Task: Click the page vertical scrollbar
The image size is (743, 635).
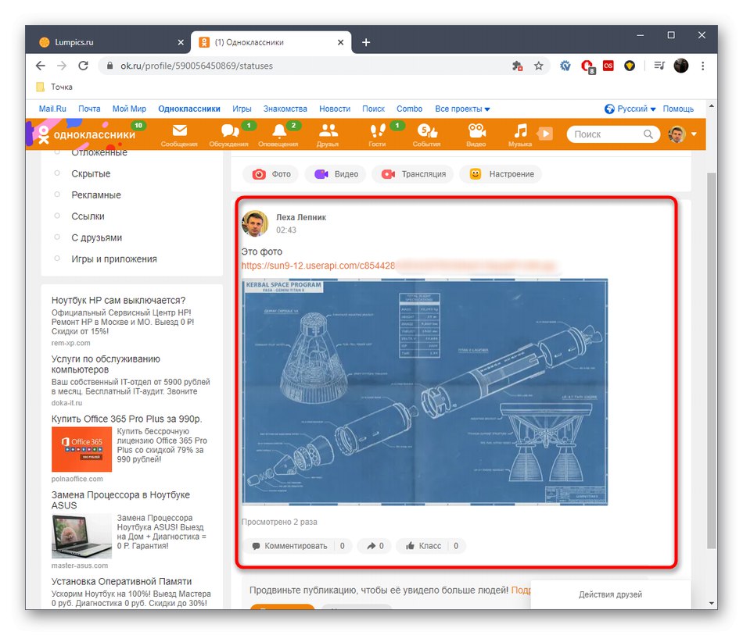Action: coord(711,359)
